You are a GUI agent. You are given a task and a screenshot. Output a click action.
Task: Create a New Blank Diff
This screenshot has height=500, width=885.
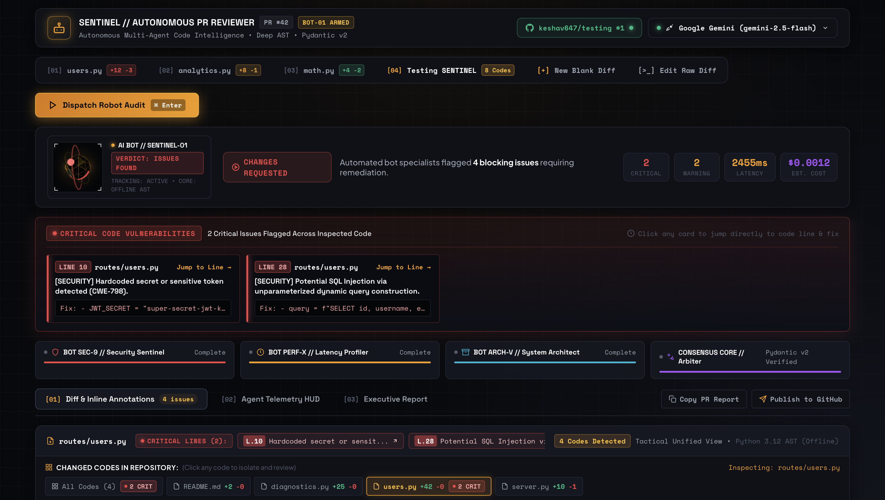tap(576, 71)
